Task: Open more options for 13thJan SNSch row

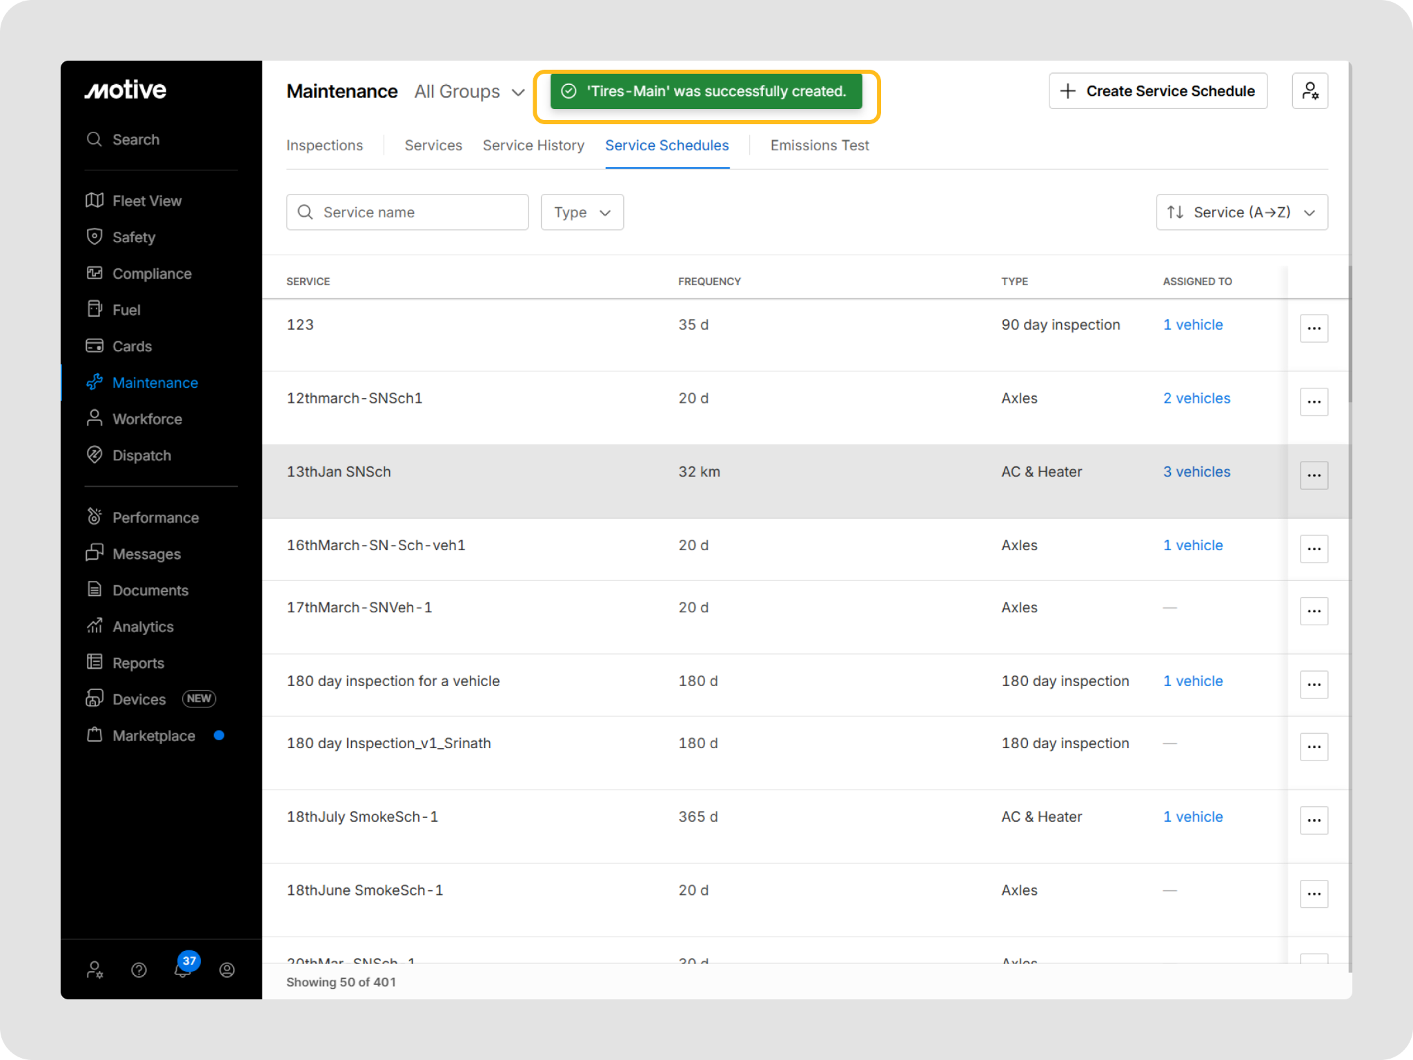Action: pyautogui.click(x=1313, y=475)
